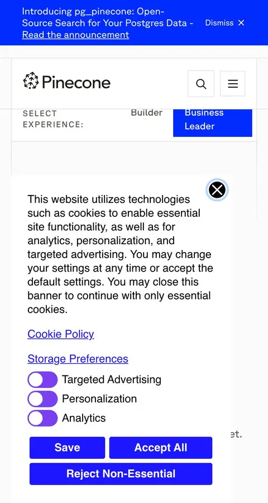The image size is (268, 503).
Task: Click the Analytics label text
Action: point(84,418)
